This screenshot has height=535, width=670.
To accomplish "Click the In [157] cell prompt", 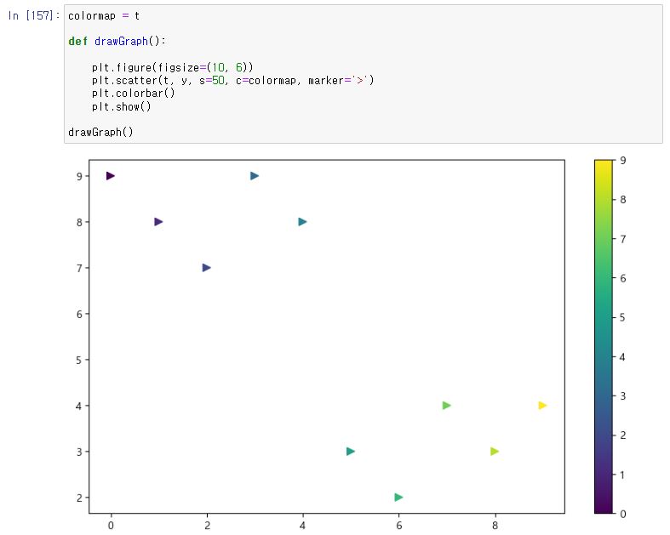I will coord(33,16).
